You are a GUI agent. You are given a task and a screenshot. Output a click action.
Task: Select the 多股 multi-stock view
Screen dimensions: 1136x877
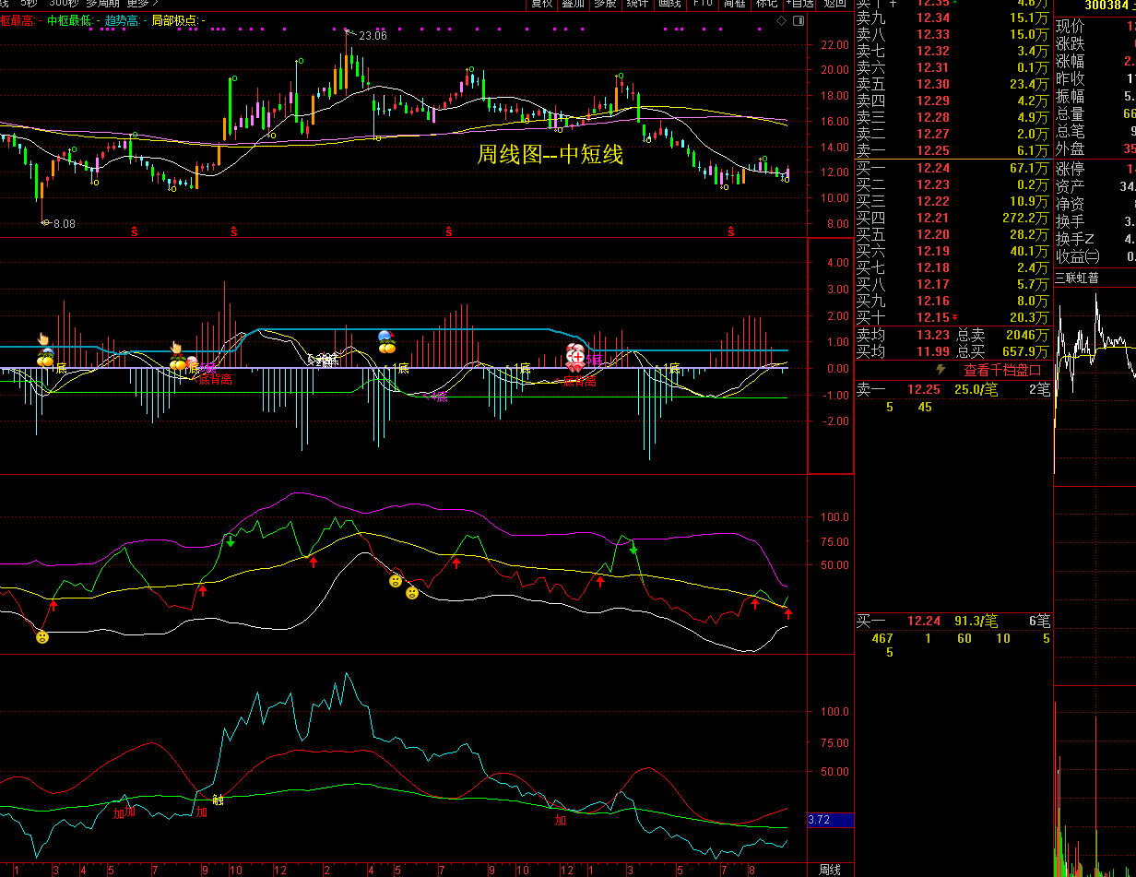pos(605,4)
